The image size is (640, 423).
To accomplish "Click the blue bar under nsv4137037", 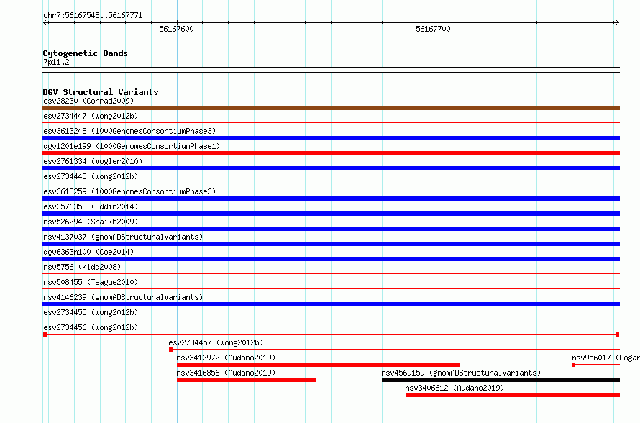I will tap(331, 244).
